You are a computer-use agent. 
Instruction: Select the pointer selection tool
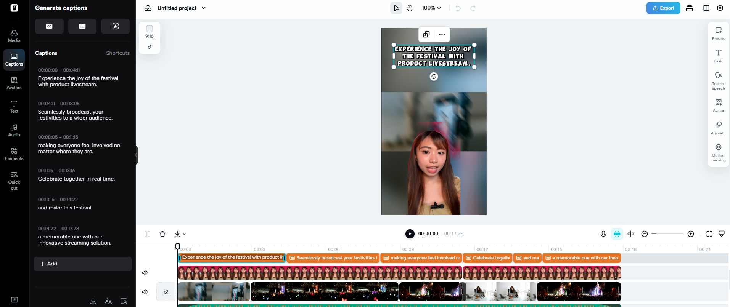click(396, 8)
